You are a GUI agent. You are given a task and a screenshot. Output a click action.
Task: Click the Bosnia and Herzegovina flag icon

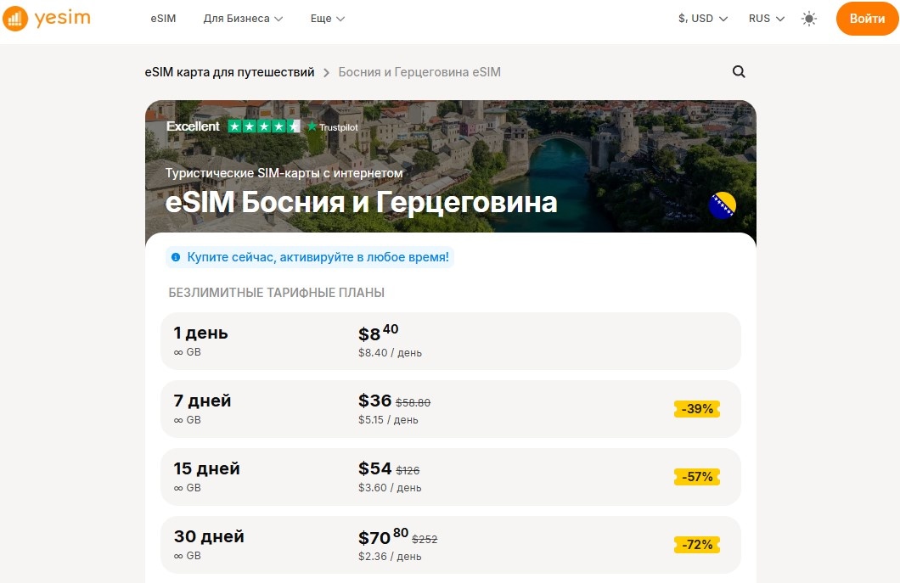721,205
